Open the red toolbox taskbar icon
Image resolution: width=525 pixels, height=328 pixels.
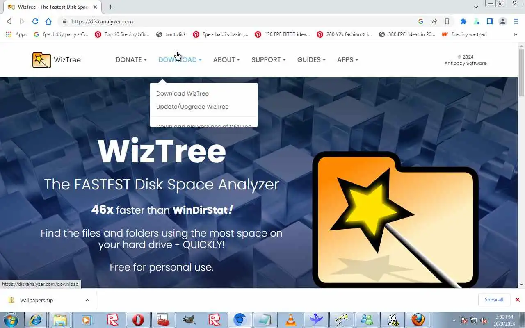click(163, 319)
